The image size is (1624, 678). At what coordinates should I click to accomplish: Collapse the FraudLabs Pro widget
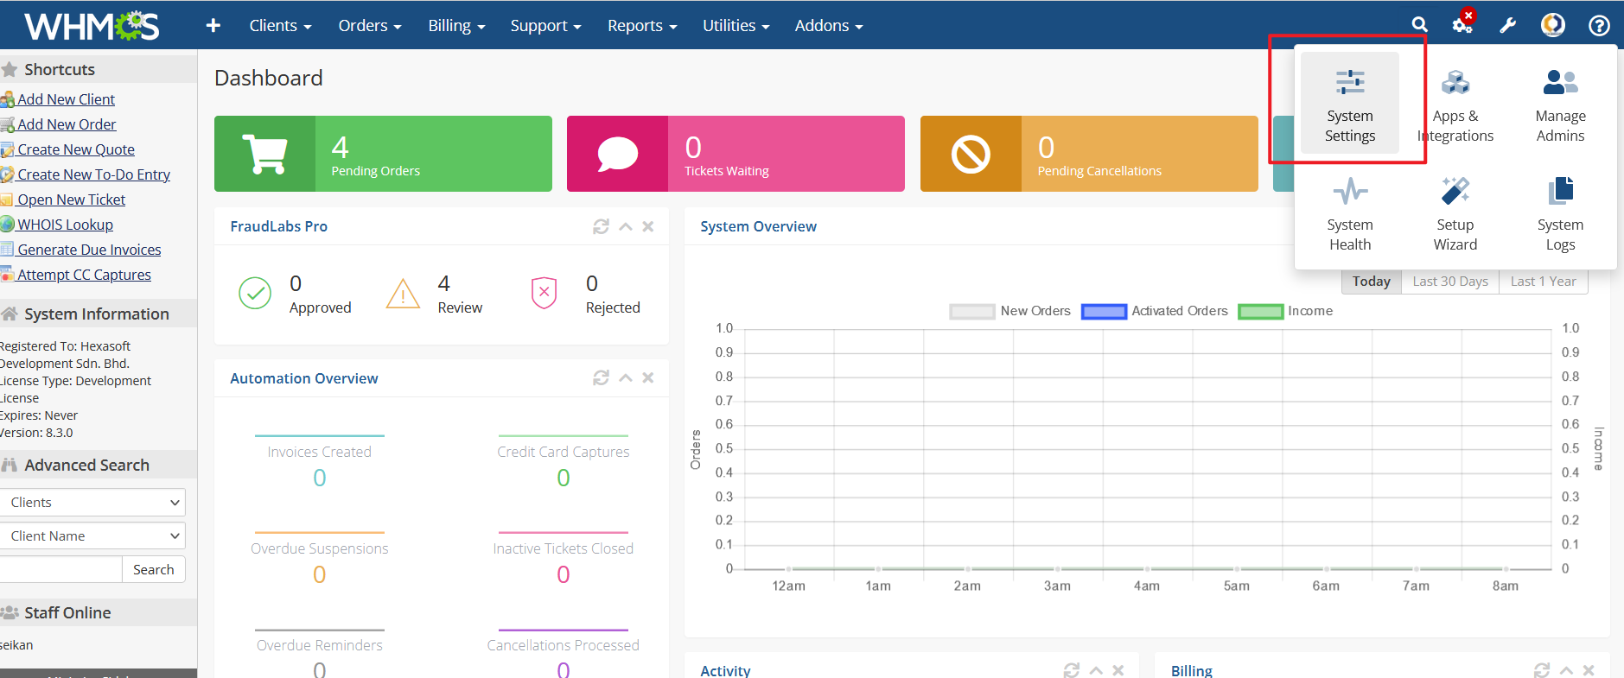[626, 226]
